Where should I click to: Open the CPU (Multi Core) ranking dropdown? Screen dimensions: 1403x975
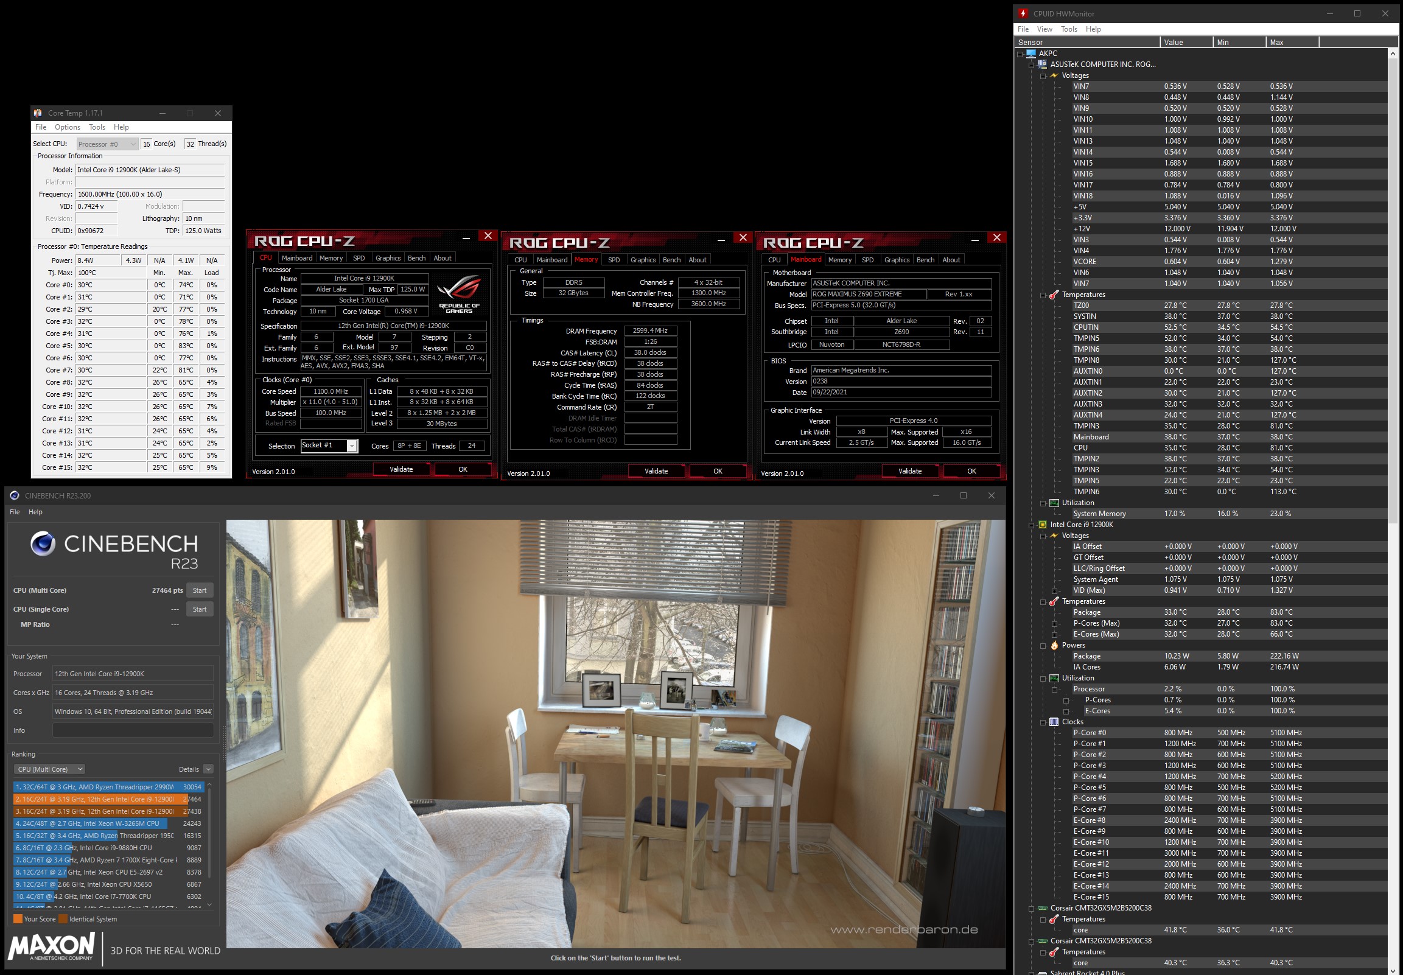click(49, 770)
